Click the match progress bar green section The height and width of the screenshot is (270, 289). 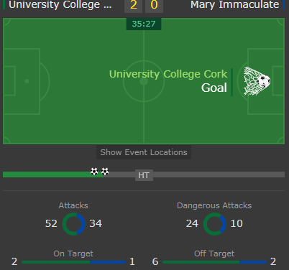click(53, 174)
